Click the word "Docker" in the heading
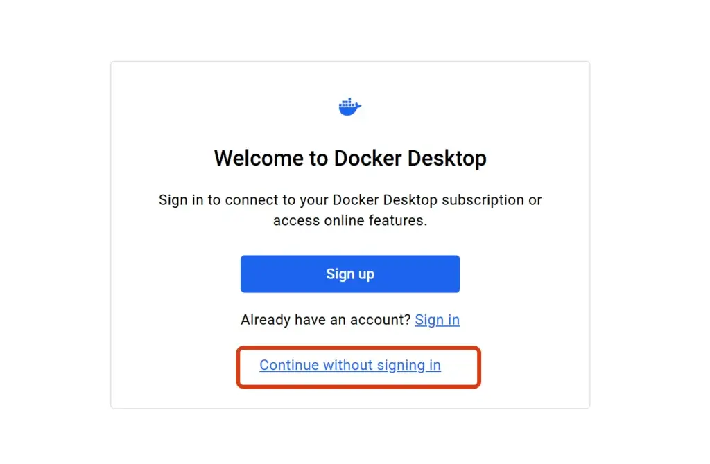 pyautogui.click(x=367, y=159)
